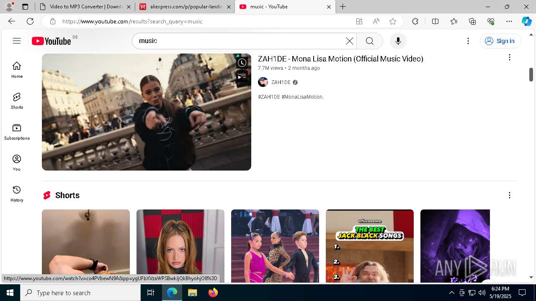Open Task View on the taskbar

[151, 293]
